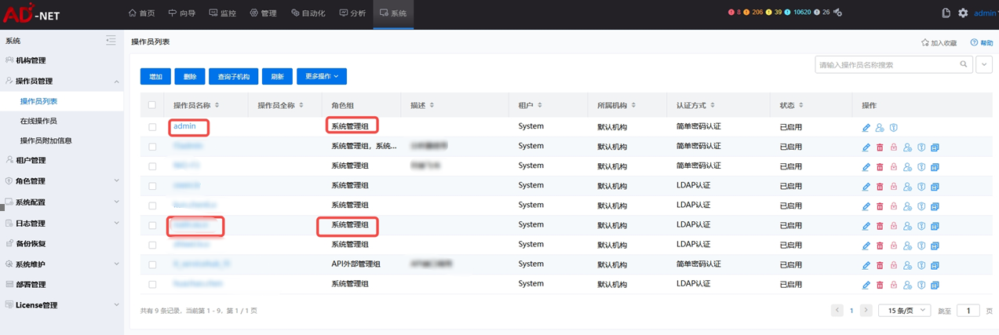
Task: Click the magnifier search icon in search box
Action: point(964,64)
